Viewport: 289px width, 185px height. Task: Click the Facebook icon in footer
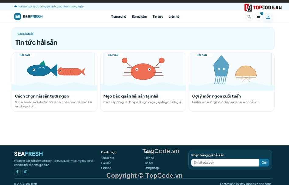pos(17,172)
